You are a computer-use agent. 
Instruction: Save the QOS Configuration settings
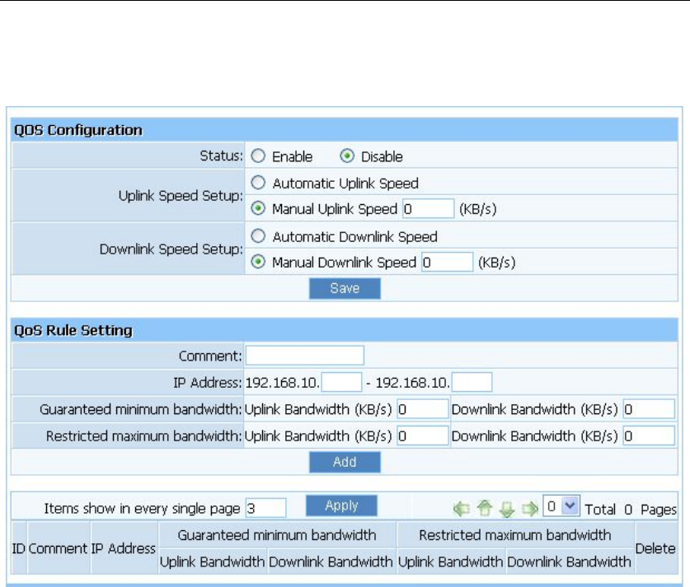tap(345, 289)
